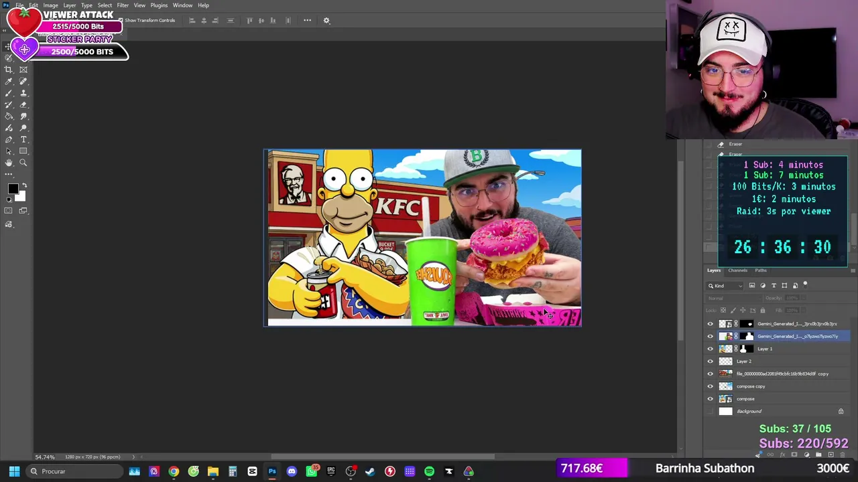
Task: Open the Plugins menu
Action: tap(159, 5)
